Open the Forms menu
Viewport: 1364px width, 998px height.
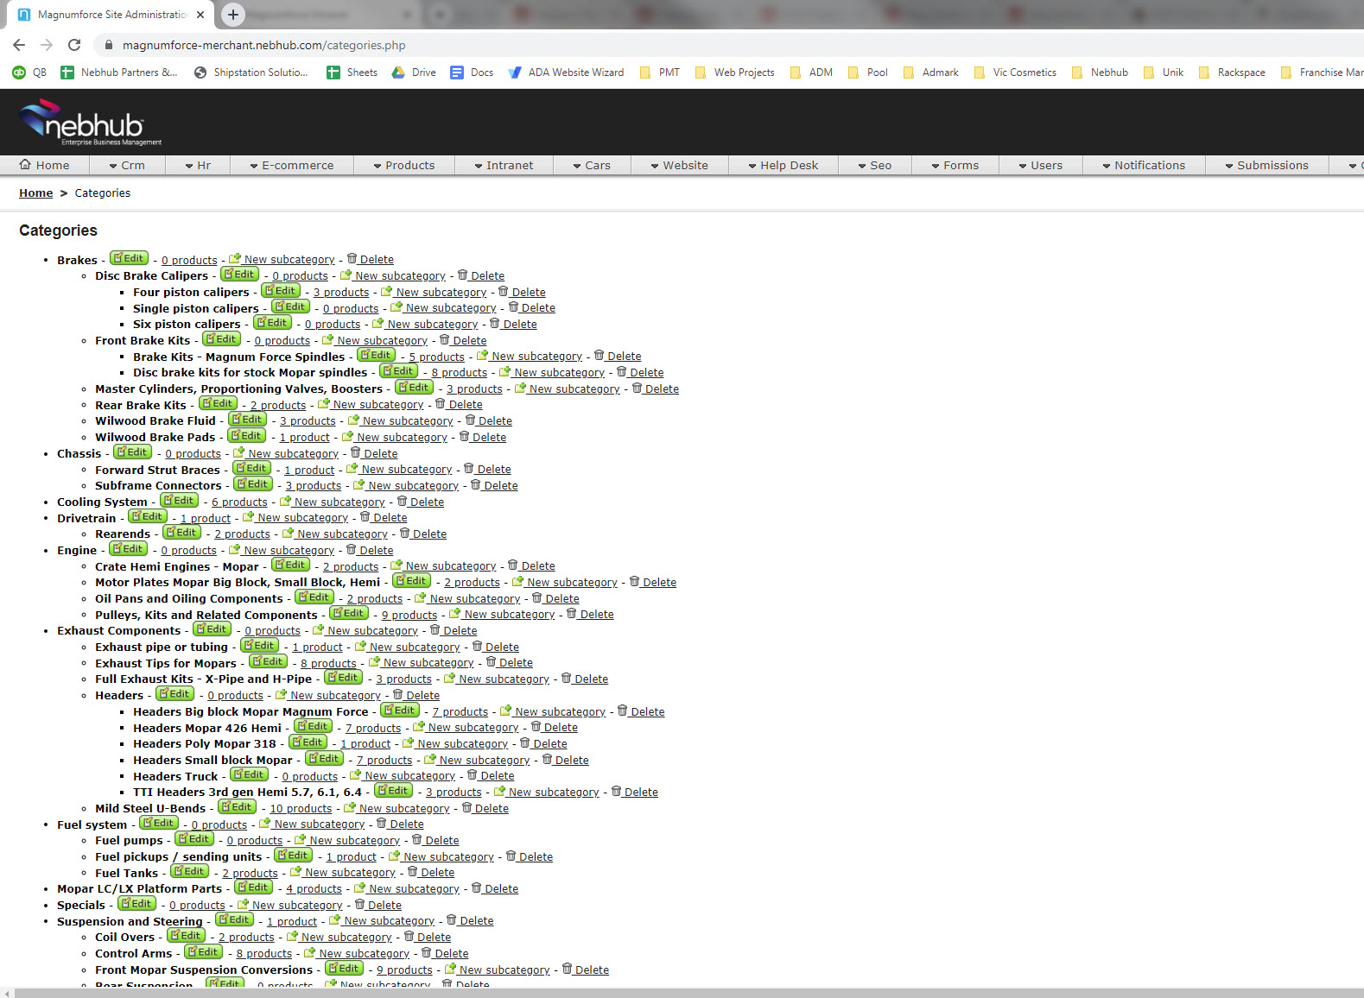[955, 165]
